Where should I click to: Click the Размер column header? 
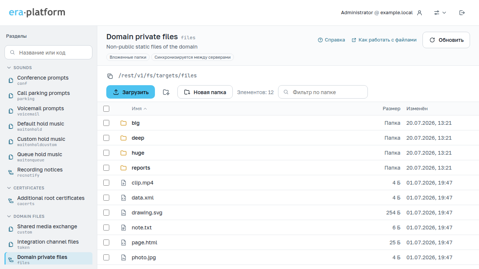391,109
